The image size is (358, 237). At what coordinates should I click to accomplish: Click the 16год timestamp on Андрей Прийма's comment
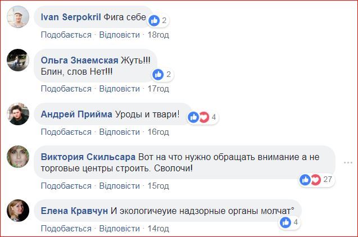click(x=158, y=131)
